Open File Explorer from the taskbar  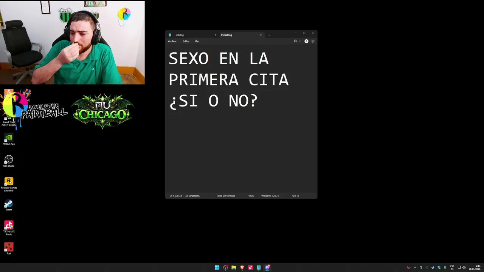[x=234, y=267]
